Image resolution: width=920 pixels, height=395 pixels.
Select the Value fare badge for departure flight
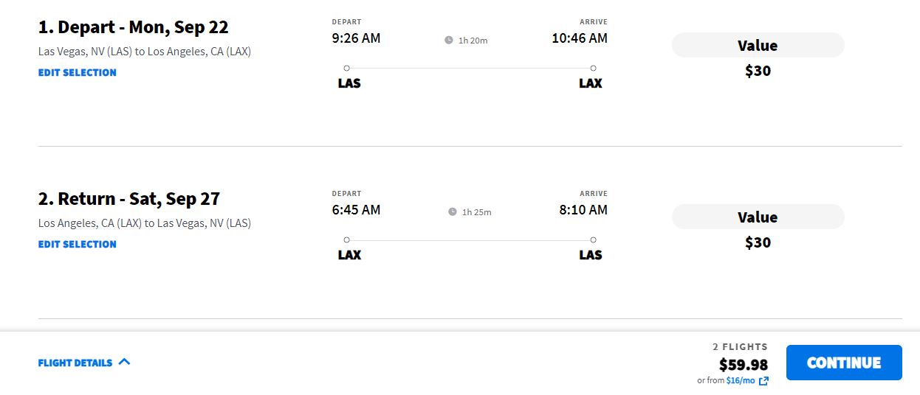point(758,45)
